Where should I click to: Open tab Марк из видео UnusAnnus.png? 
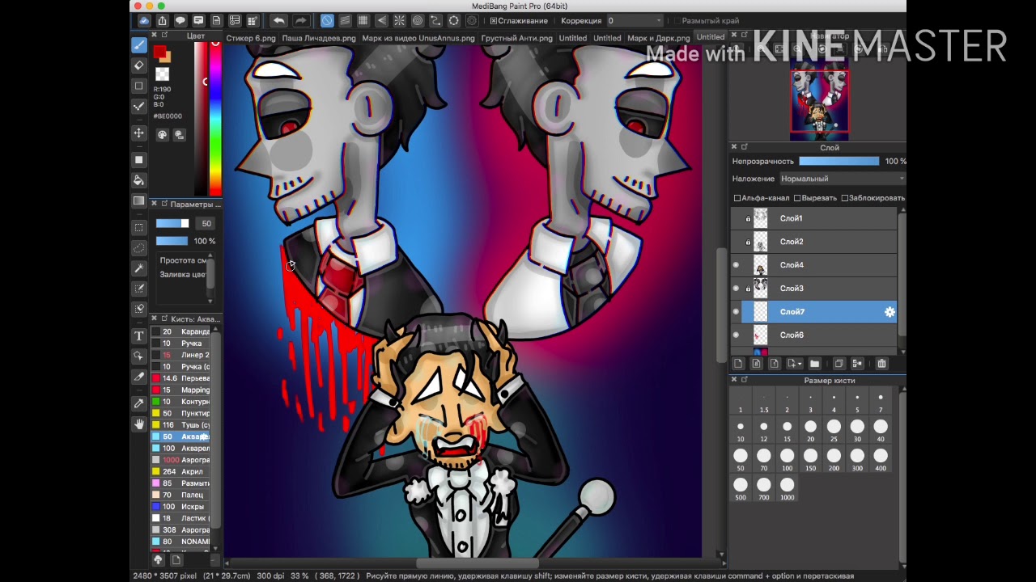tap(418, 38)
